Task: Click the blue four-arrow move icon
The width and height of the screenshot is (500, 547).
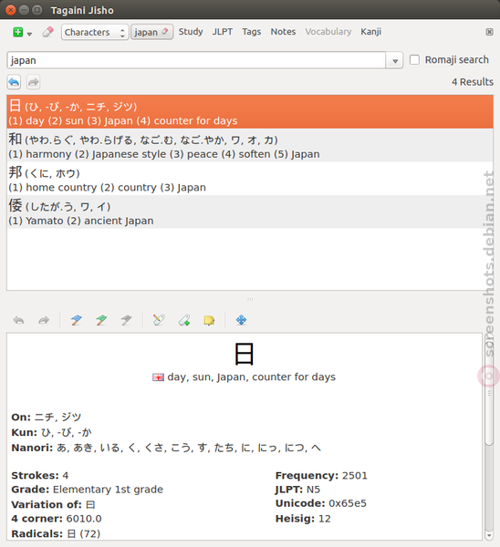Action: (x=241, y=320)
